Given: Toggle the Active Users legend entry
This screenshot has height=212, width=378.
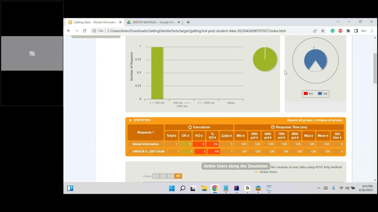Looking at the screenshot, I should [266, 172].
